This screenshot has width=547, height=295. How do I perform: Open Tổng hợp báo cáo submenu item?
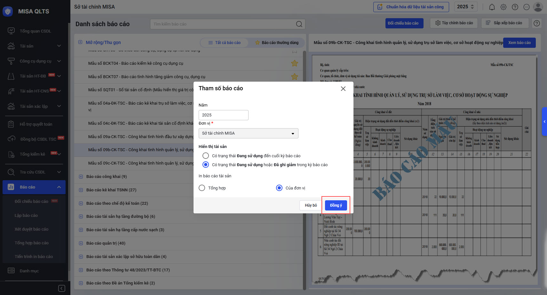[x=32, y=243]
